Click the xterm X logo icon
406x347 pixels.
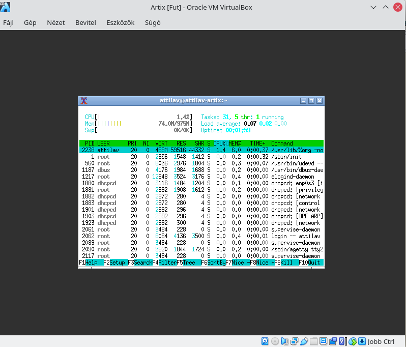pyautogui.click(x=83, y=101)
